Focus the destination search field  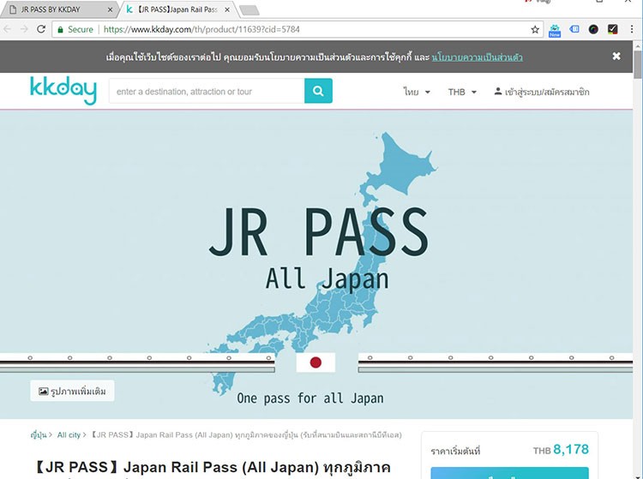[x=207, y=91]
